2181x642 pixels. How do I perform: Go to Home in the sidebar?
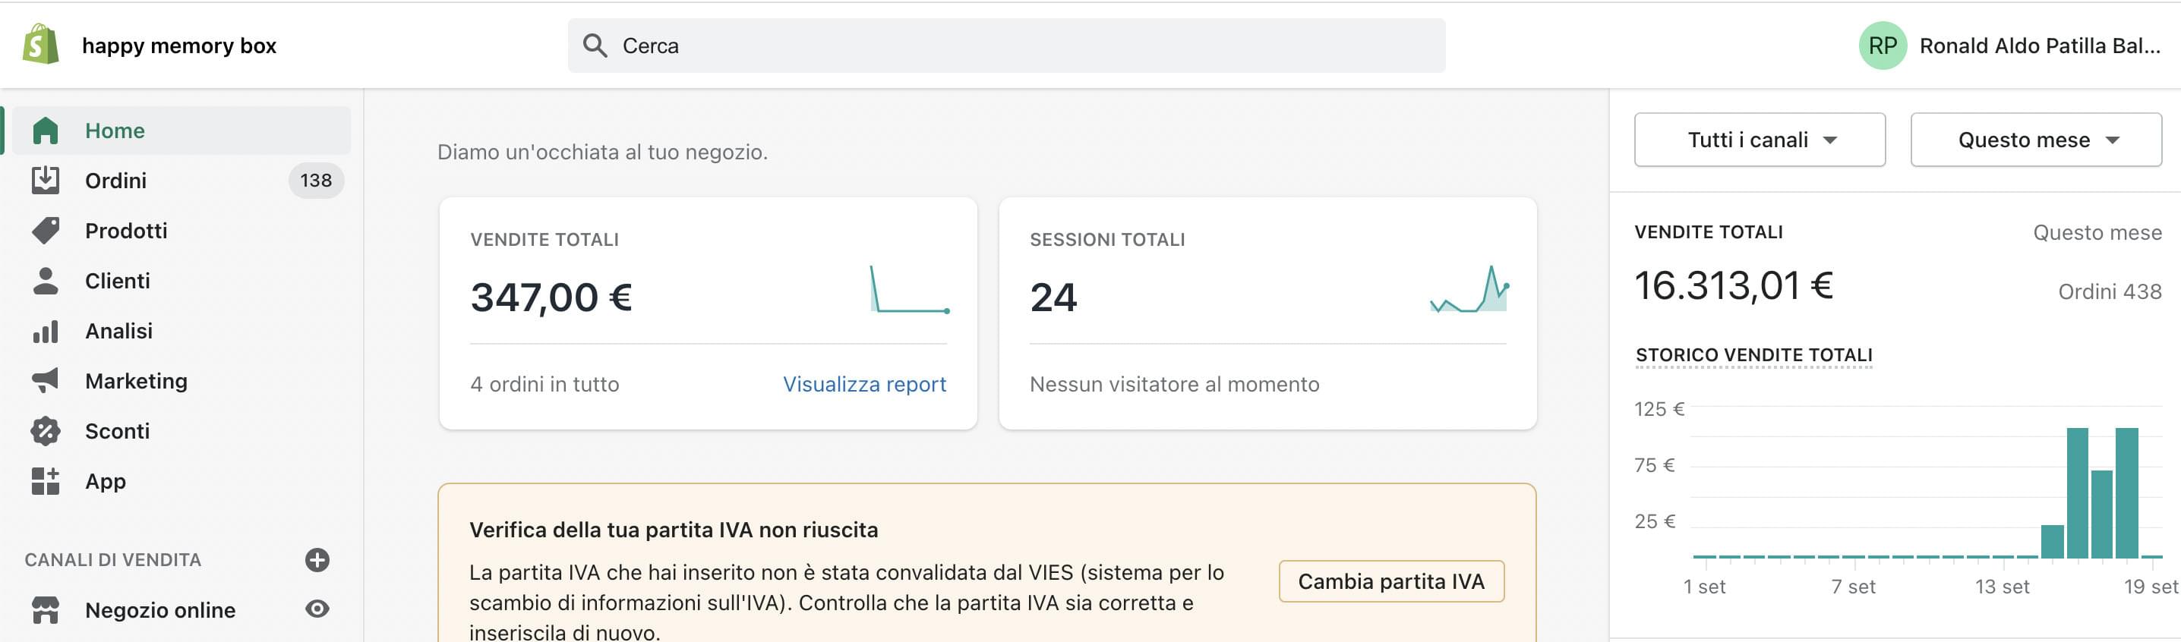pos(115,131)
